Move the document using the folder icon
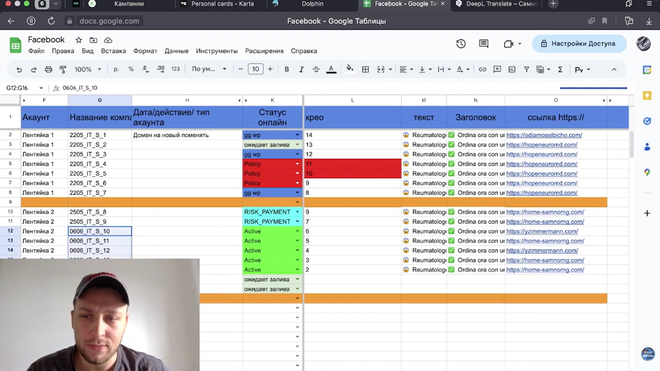The image size is (660, 371). coord(93,40)
